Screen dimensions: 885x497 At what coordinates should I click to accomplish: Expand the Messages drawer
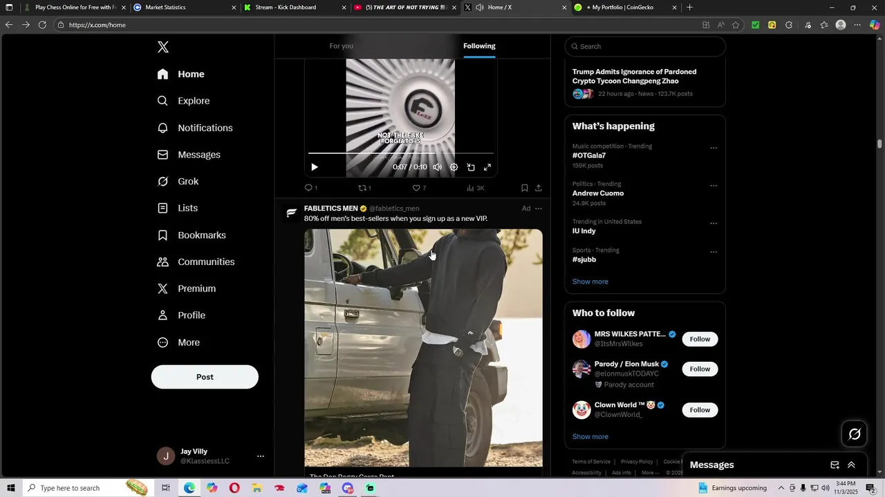pyautogui.click(x=851, y=465)
